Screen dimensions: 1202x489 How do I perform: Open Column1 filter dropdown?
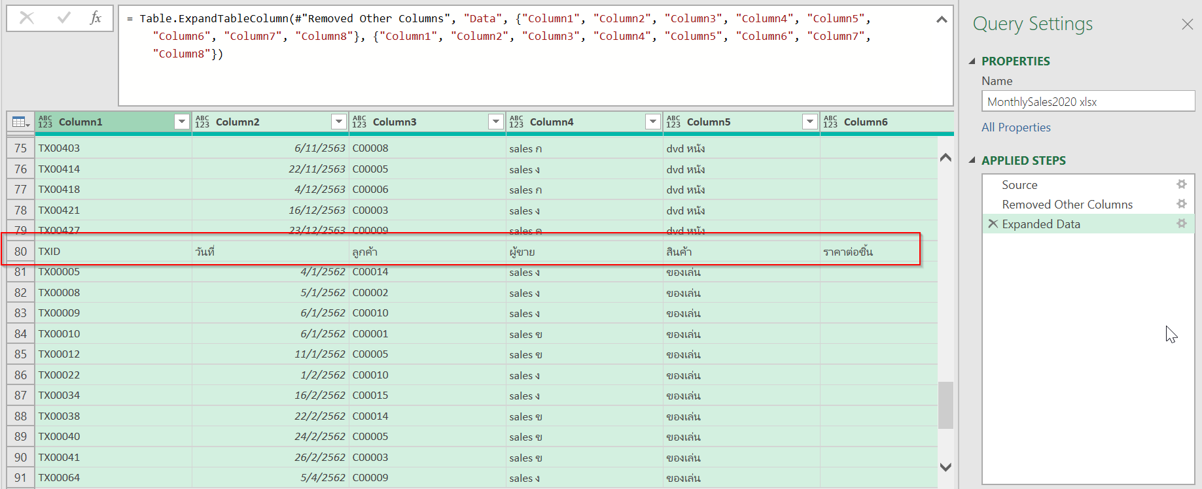tap(181, 122)
